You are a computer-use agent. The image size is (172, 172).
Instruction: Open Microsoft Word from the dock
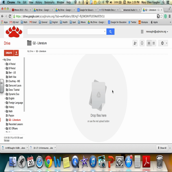pyautogui.click(x=57, y=162)
